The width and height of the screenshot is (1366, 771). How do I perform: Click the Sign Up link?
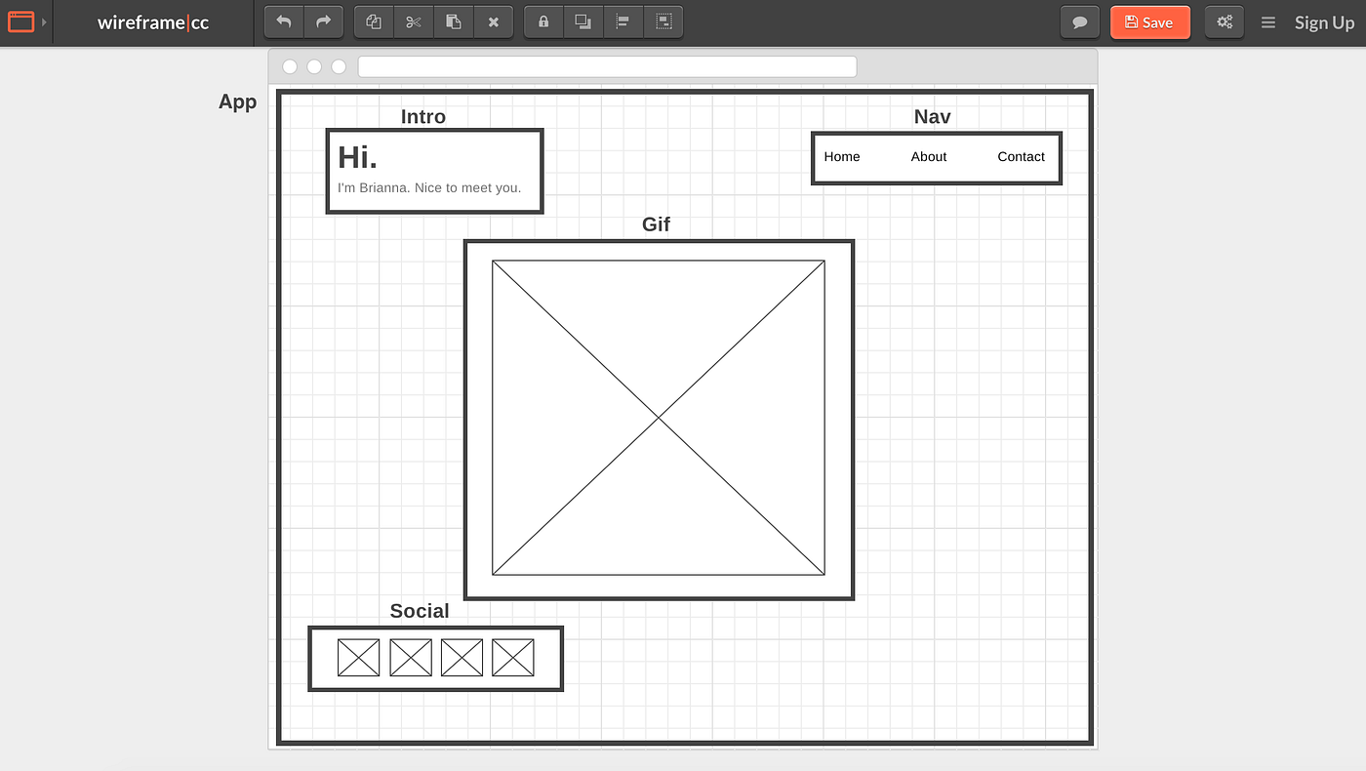pos(1324,21)
